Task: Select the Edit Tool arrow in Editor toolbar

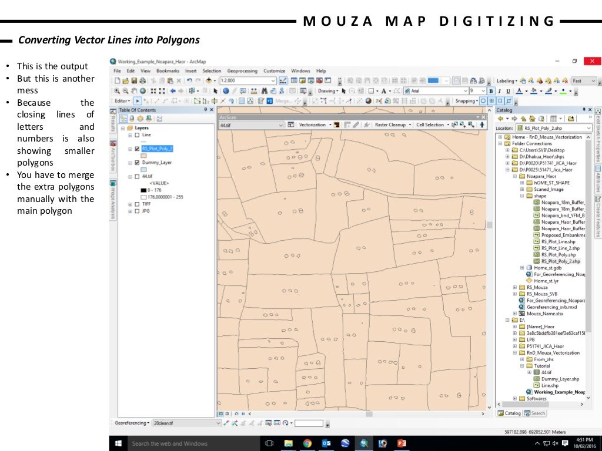Action: pos(138,101)
